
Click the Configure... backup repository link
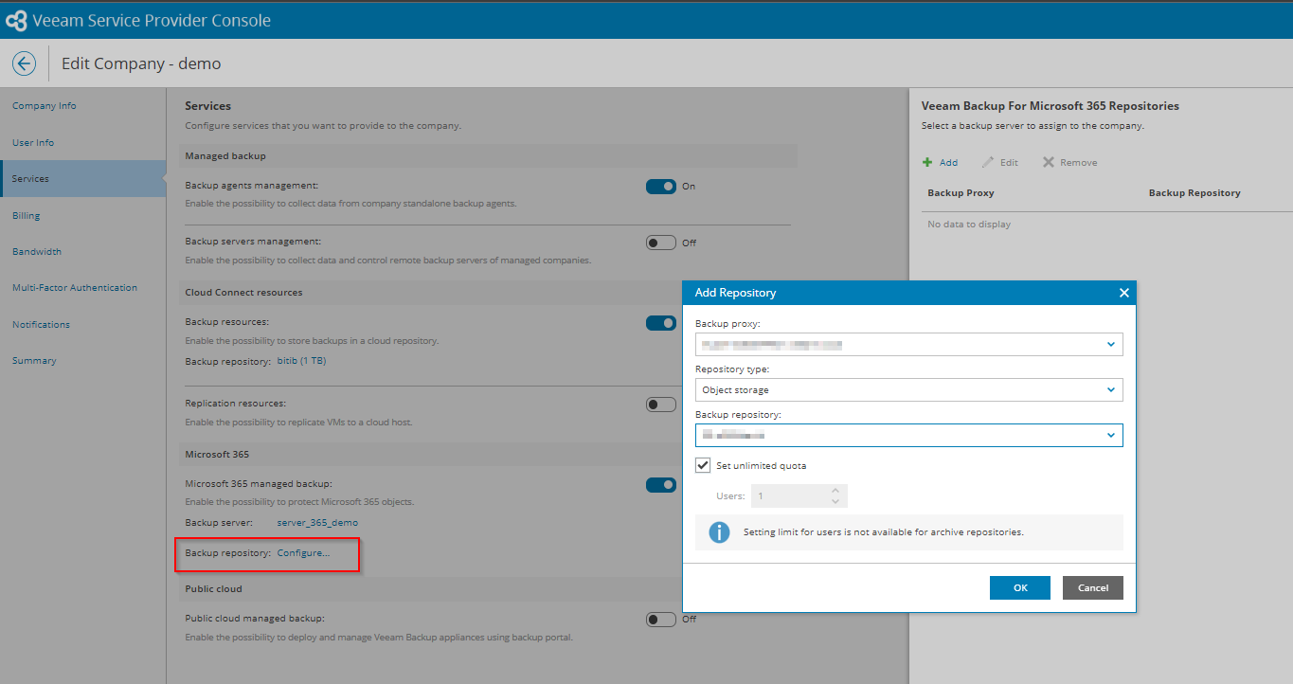pos(303,553)
